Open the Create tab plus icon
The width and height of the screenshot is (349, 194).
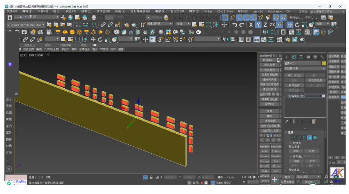287,57
